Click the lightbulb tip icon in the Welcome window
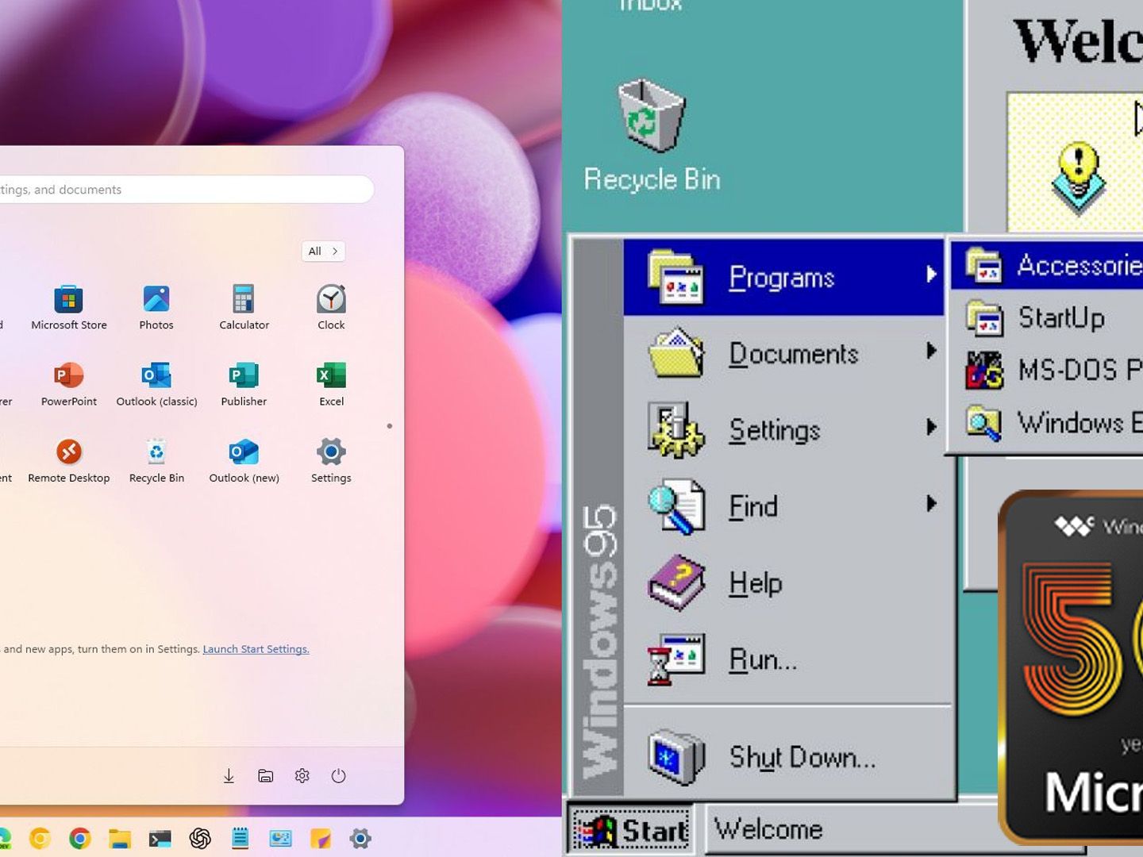 click(x=1078, y=178)
